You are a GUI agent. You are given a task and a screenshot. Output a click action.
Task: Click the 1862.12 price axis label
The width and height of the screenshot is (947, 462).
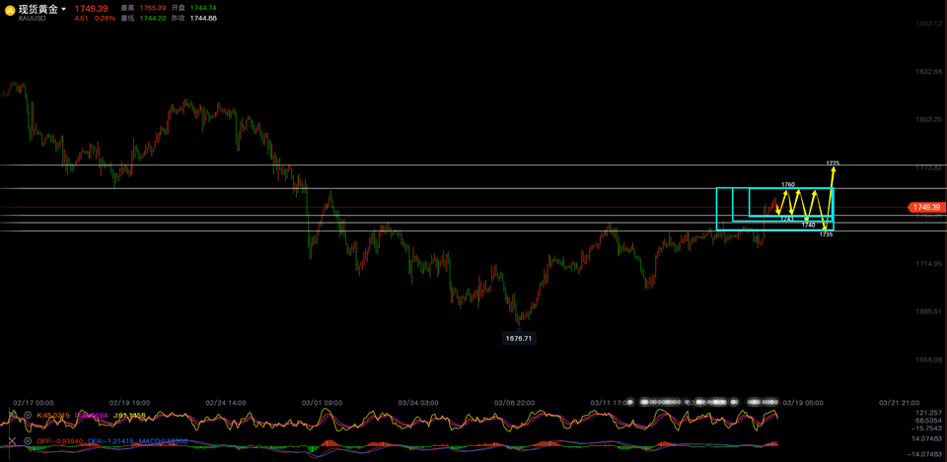[928, 24]
